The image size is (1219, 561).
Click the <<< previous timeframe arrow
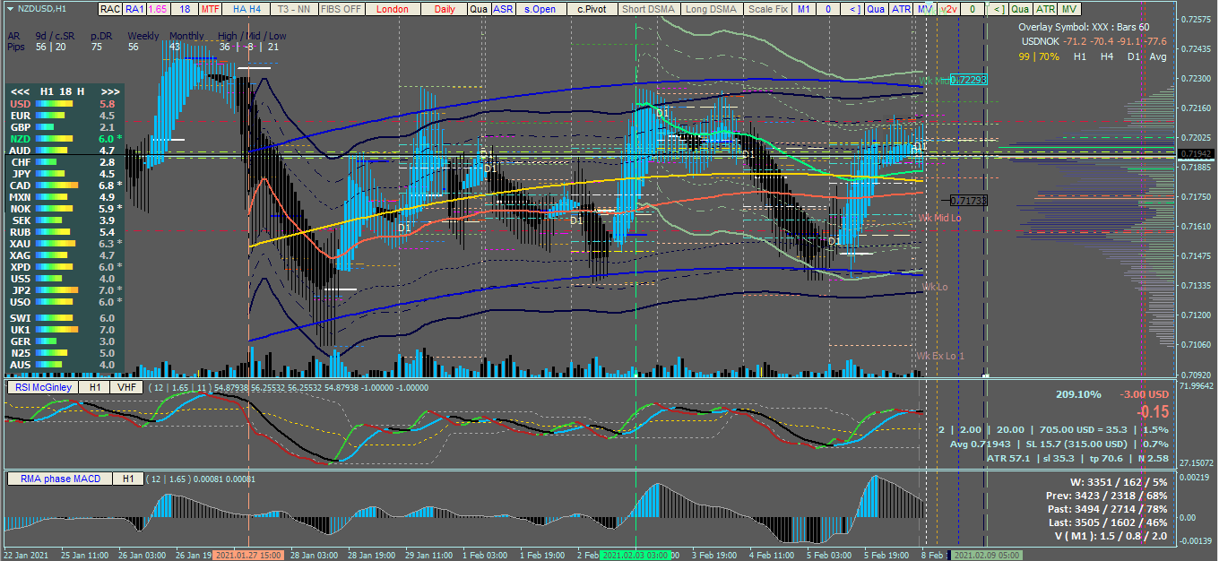(20, 91)
